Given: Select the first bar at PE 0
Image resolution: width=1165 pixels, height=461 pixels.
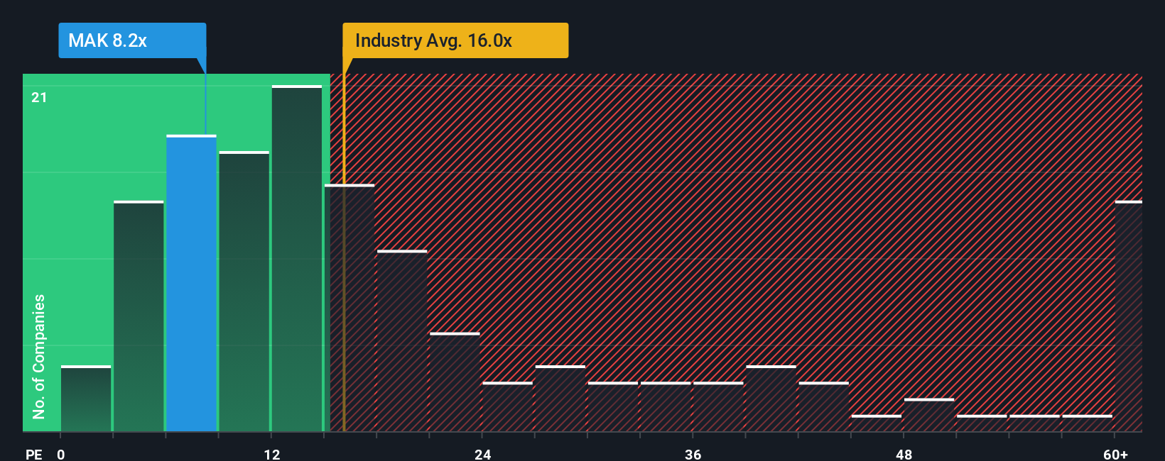Looking at the screenshot, I should [x=86, y=399].
